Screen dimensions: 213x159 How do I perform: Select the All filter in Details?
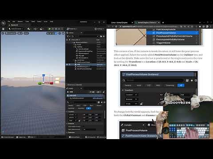click(88, 108)
